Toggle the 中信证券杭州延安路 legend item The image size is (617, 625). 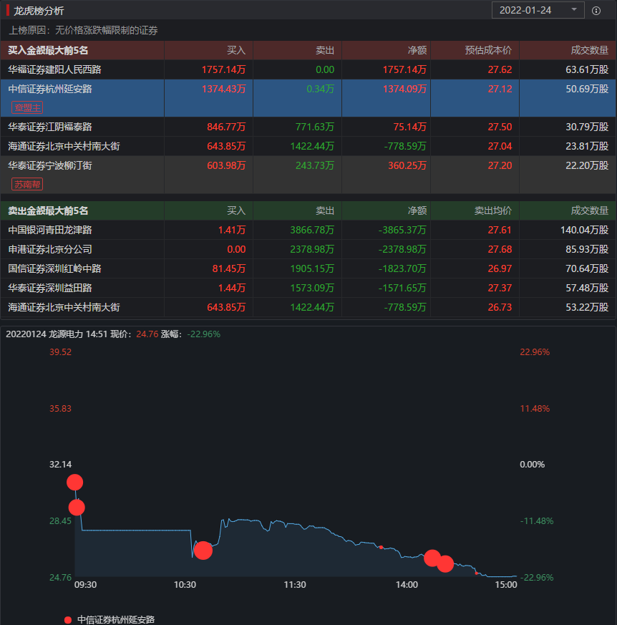(116, 619)
